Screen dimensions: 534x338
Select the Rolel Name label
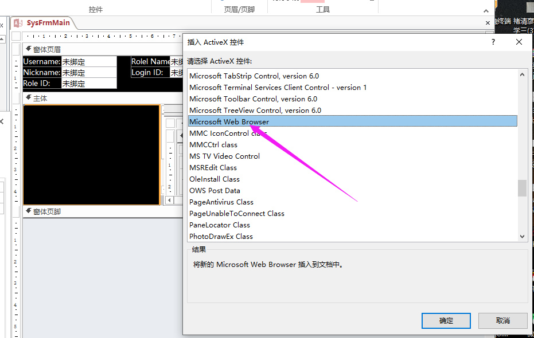[150, 61]
